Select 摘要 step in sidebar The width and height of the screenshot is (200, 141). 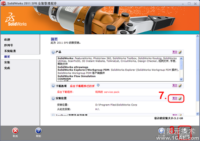coord(7,56)
